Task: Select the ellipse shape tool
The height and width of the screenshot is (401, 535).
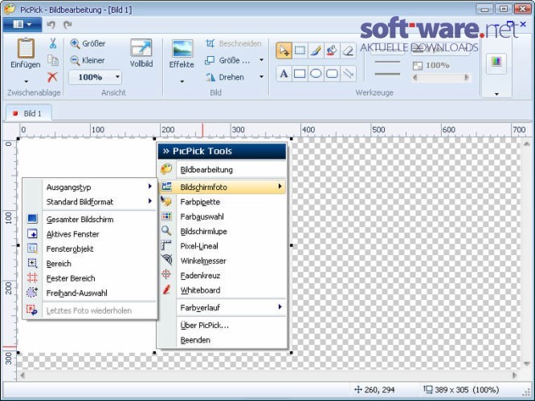Action: click(316, 73)
